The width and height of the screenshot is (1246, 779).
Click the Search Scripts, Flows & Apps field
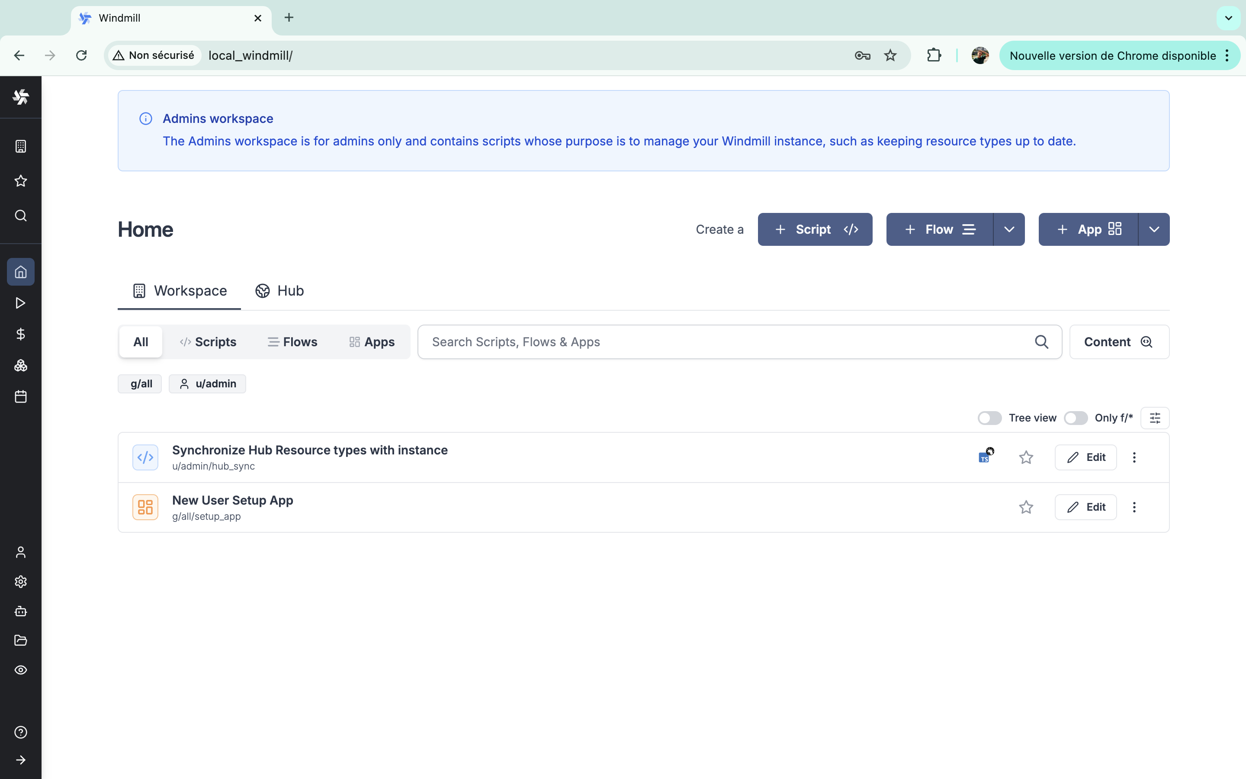point(721,341)
